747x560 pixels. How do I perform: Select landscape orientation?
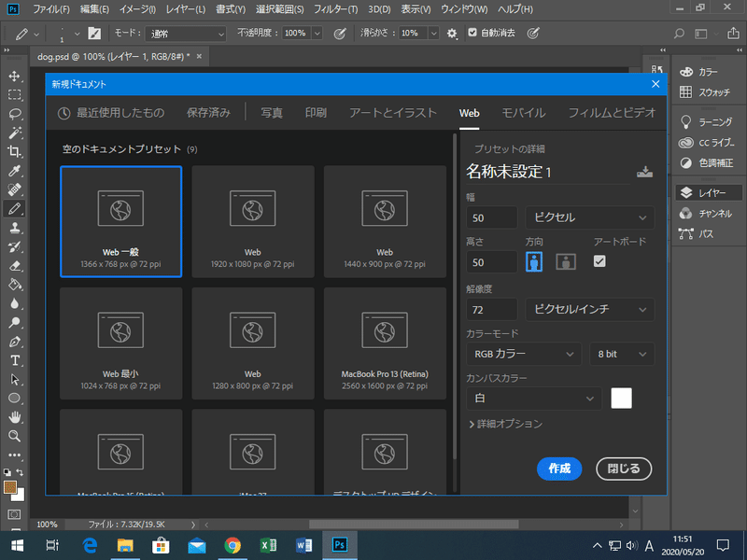coord(566,261)
